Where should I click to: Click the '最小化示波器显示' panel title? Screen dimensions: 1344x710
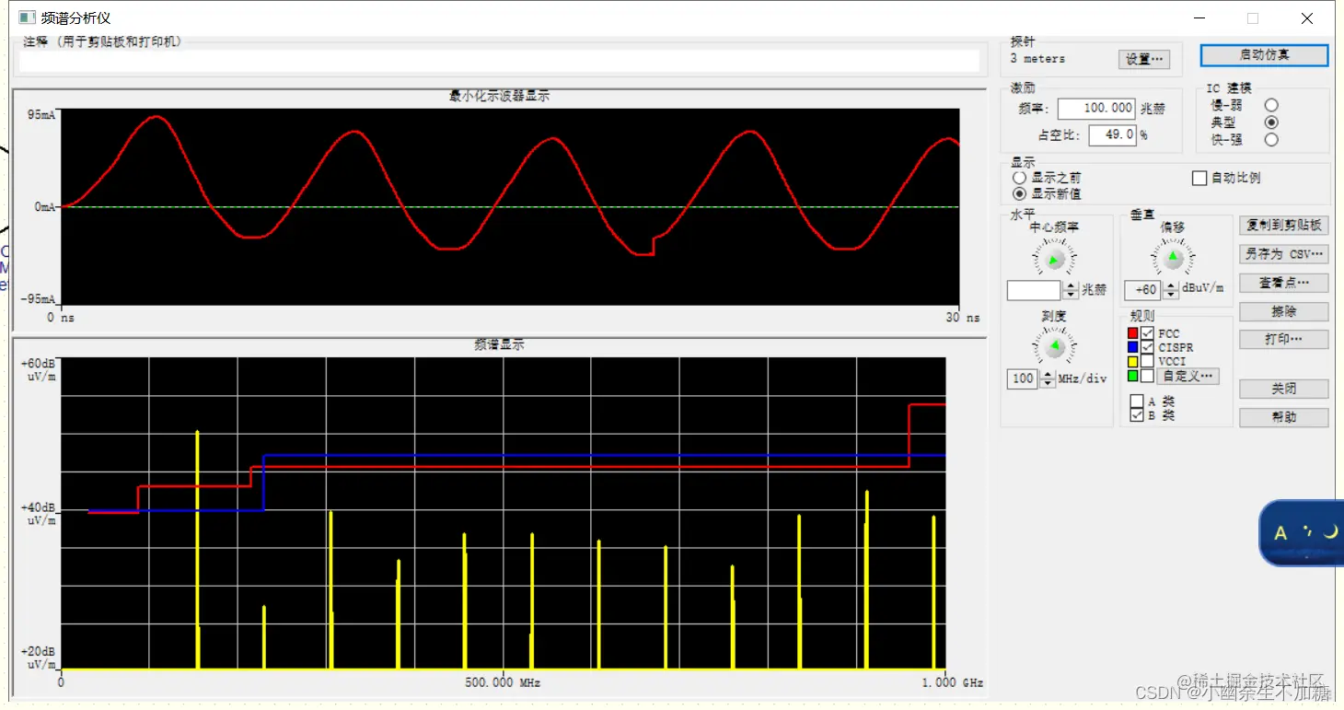(x=499, y=96)
